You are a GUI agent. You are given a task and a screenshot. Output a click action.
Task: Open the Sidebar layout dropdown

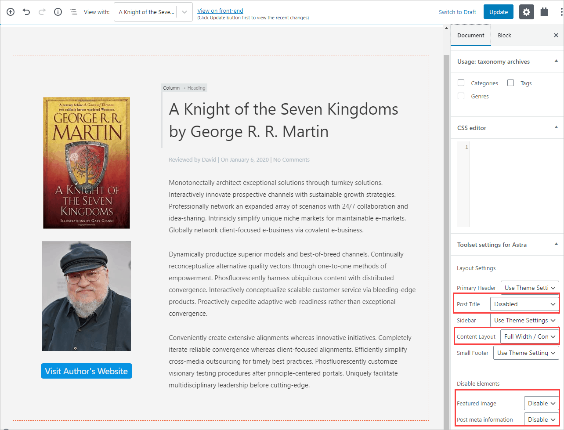(524, 320)
